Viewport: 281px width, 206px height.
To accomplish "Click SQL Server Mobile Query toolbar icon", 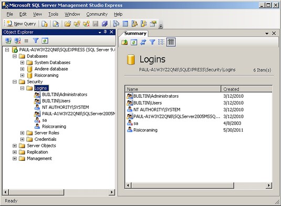I will pos(56,24).
